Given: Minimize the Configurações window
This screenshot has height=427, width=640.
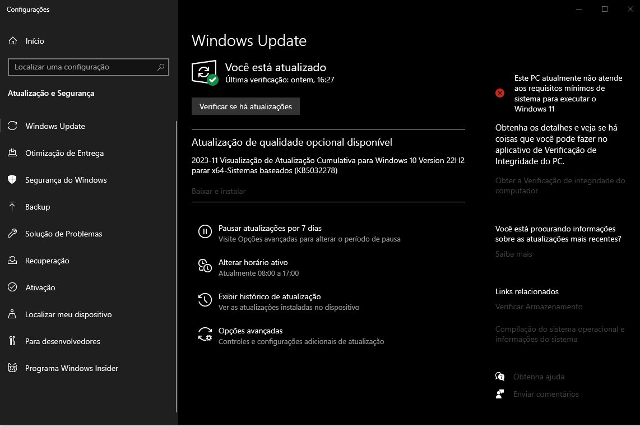Looking at the screenshot, I should point(579,9).
